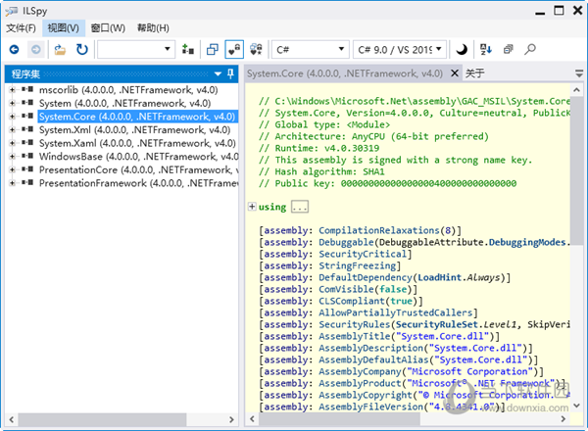
Task: Expand the System assembly node
Action: point(12,103)
